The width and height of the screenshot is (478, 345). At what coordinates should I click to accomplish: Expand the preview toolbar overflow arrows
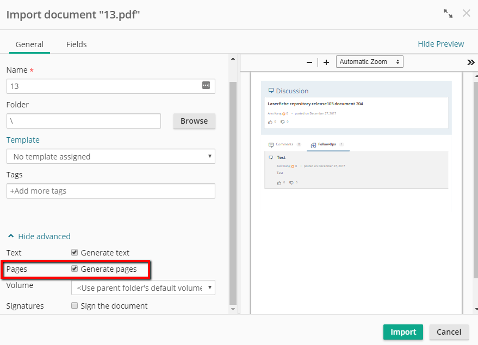471,62
